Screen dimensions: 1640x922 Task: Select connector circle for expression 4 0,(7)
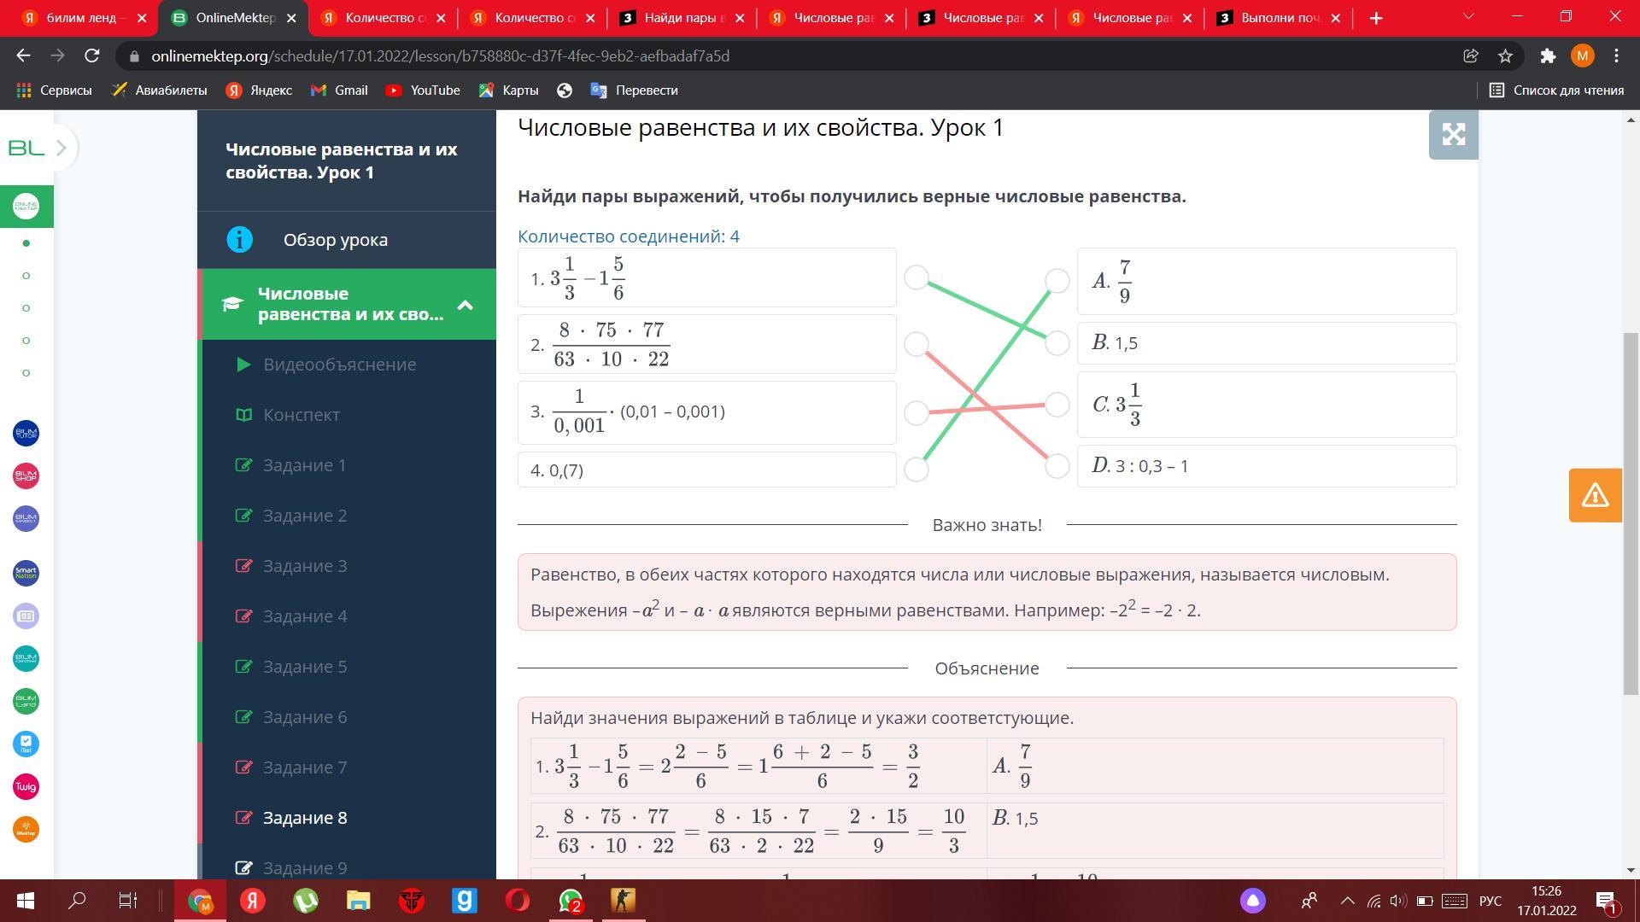pyautogui.click(x=917, y=470)
